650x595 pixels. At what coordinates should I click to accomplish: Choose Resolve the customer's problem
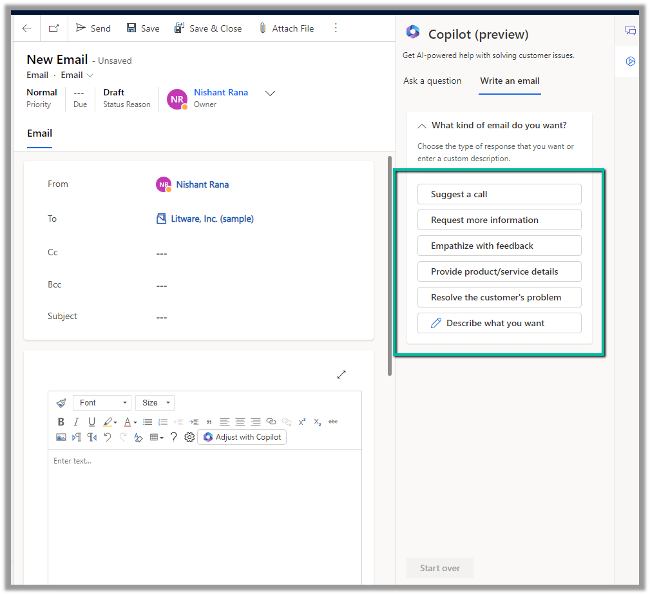click(499, 297)
